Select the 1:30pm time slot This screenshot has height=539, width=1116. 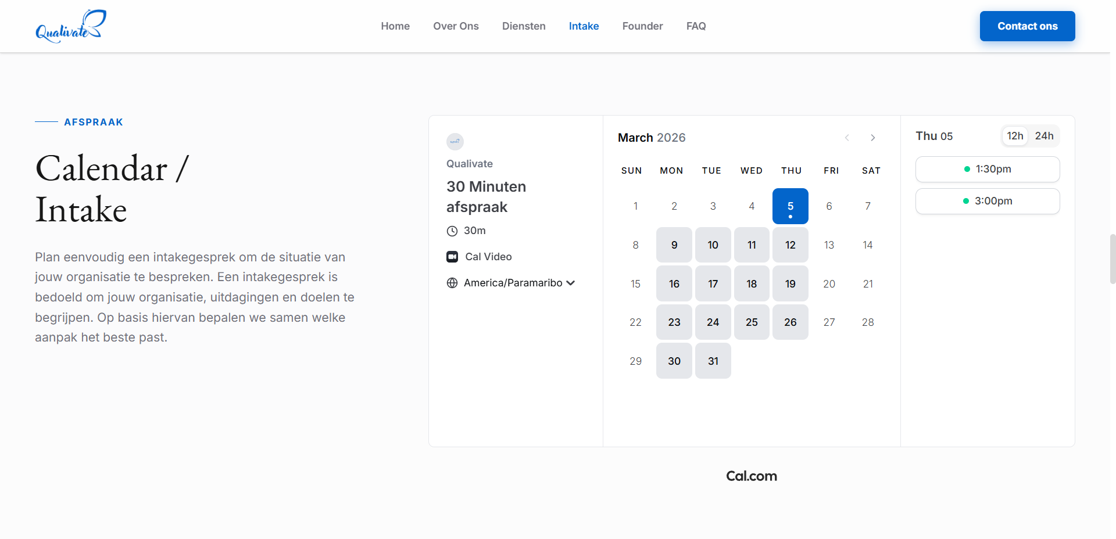987,169
